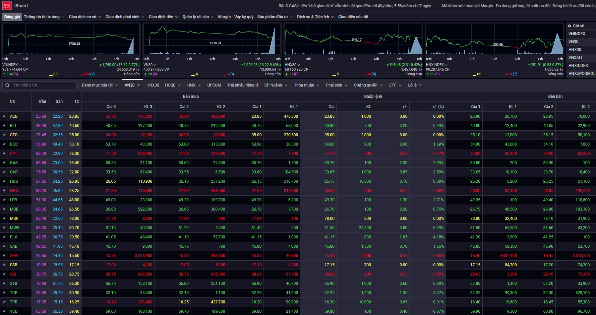Image resolution: width=596 pixels, height=315 pixels.
Task: Click the pin icon for ACB row
Action: coord(4,116)
